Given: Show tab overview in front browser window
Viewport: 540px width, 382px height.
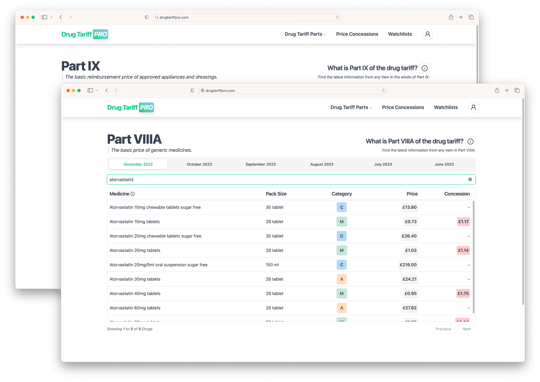Looking at the screenshot, I should pyautogui.click(x=517, y=90).
